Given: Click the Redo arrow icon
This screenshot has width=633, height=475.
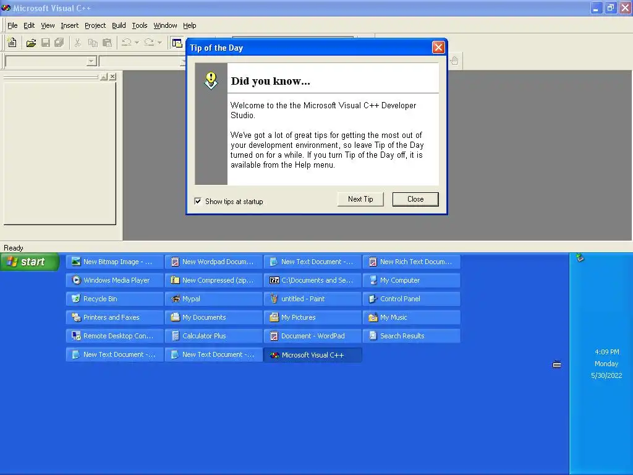Looking at the screenshot, I should tap(149, 43).
